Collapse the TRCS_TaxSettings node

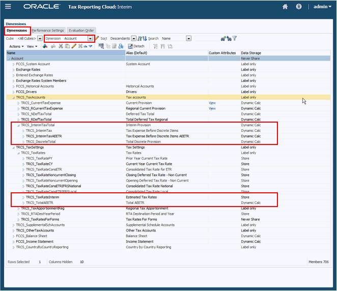(x=14, y=148)
